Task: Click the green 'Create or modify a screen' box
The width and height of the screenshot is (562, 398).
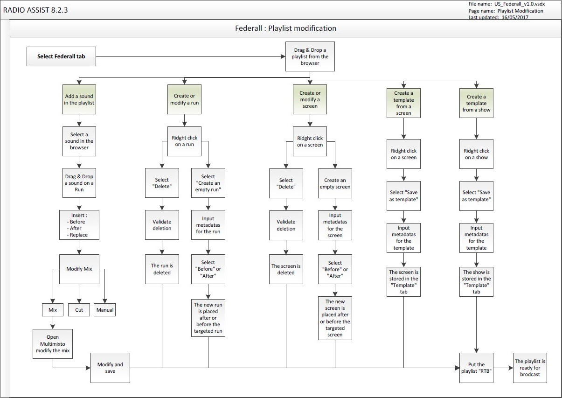Action: tap(310, 99)
